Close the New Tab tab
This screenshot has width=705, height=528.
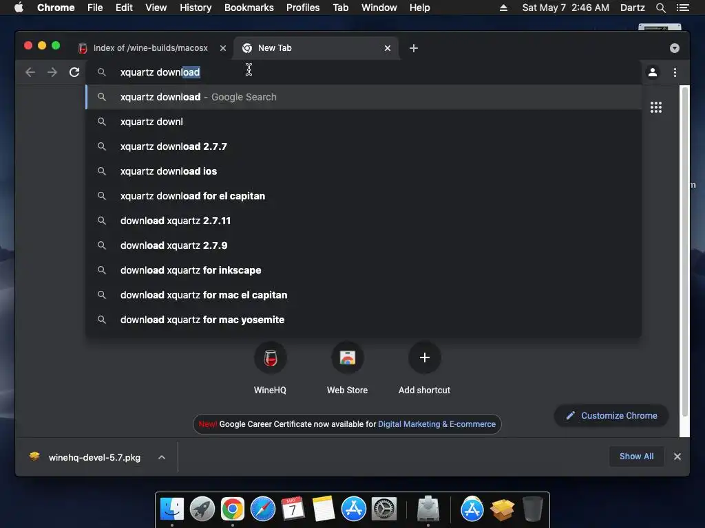pyautogui.click(x=388, y=48)
